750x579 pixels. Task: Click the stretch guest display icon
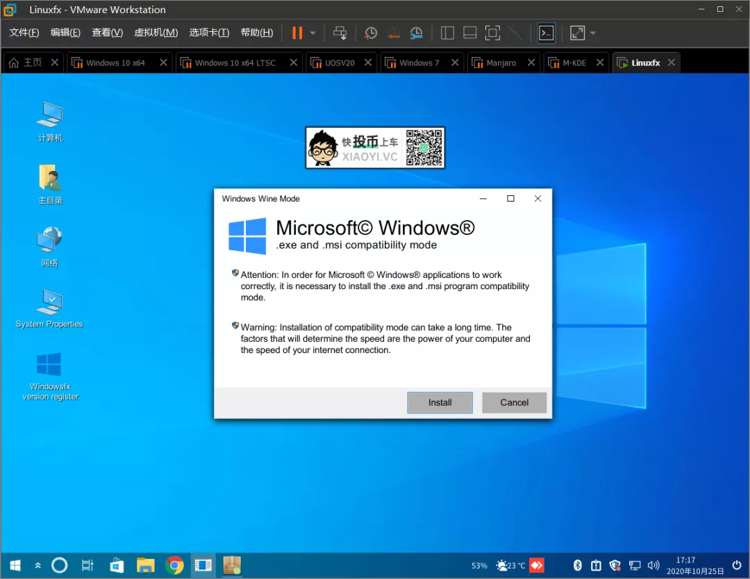tap(577, 33)
